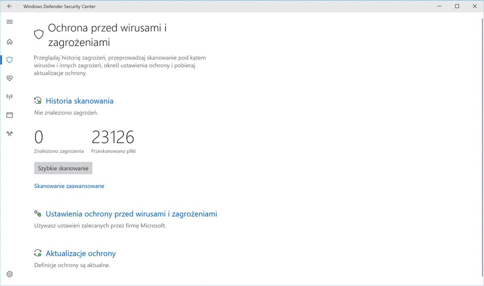Click 'Używasz ustawień zalecanych przez firmę Microsoft.' text
This screenshot has height=286, width=484.
tap(100, 226)
